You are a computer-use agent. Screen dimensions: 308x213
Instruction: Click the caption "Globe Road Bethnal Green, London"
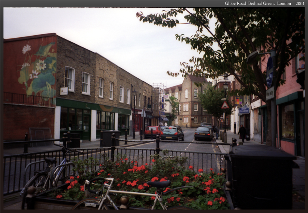258,3
